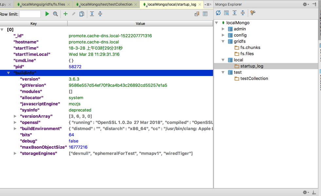Click the debug value false

click(74, 141)
